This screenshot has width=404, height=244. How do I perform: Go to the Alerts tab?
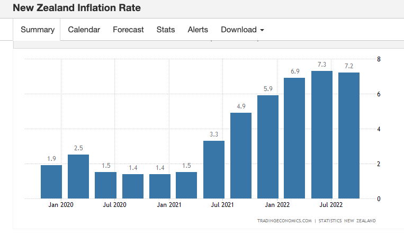click(198, 30)
